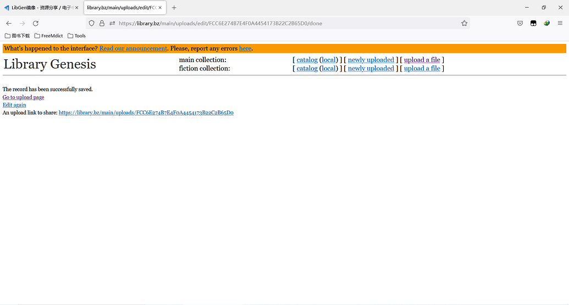The image size is (569, 305).
Task: Click 'Go to upload page' link
Action: click(x=23, y=97)
